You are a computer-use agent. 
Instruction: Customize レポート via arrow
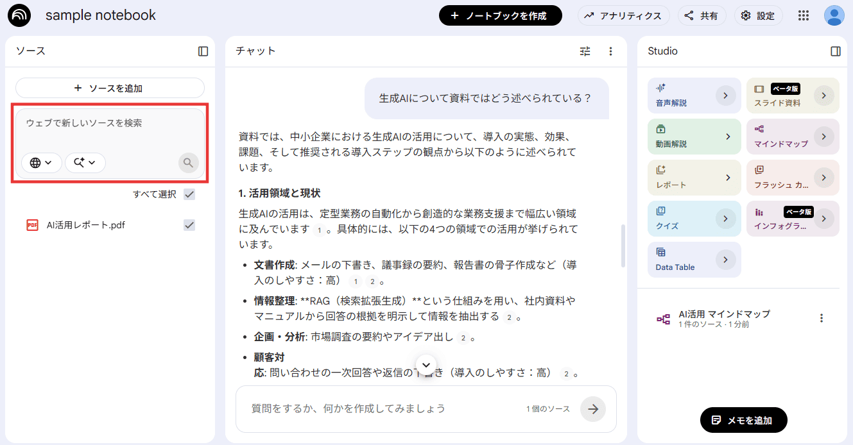click(728, 178)
